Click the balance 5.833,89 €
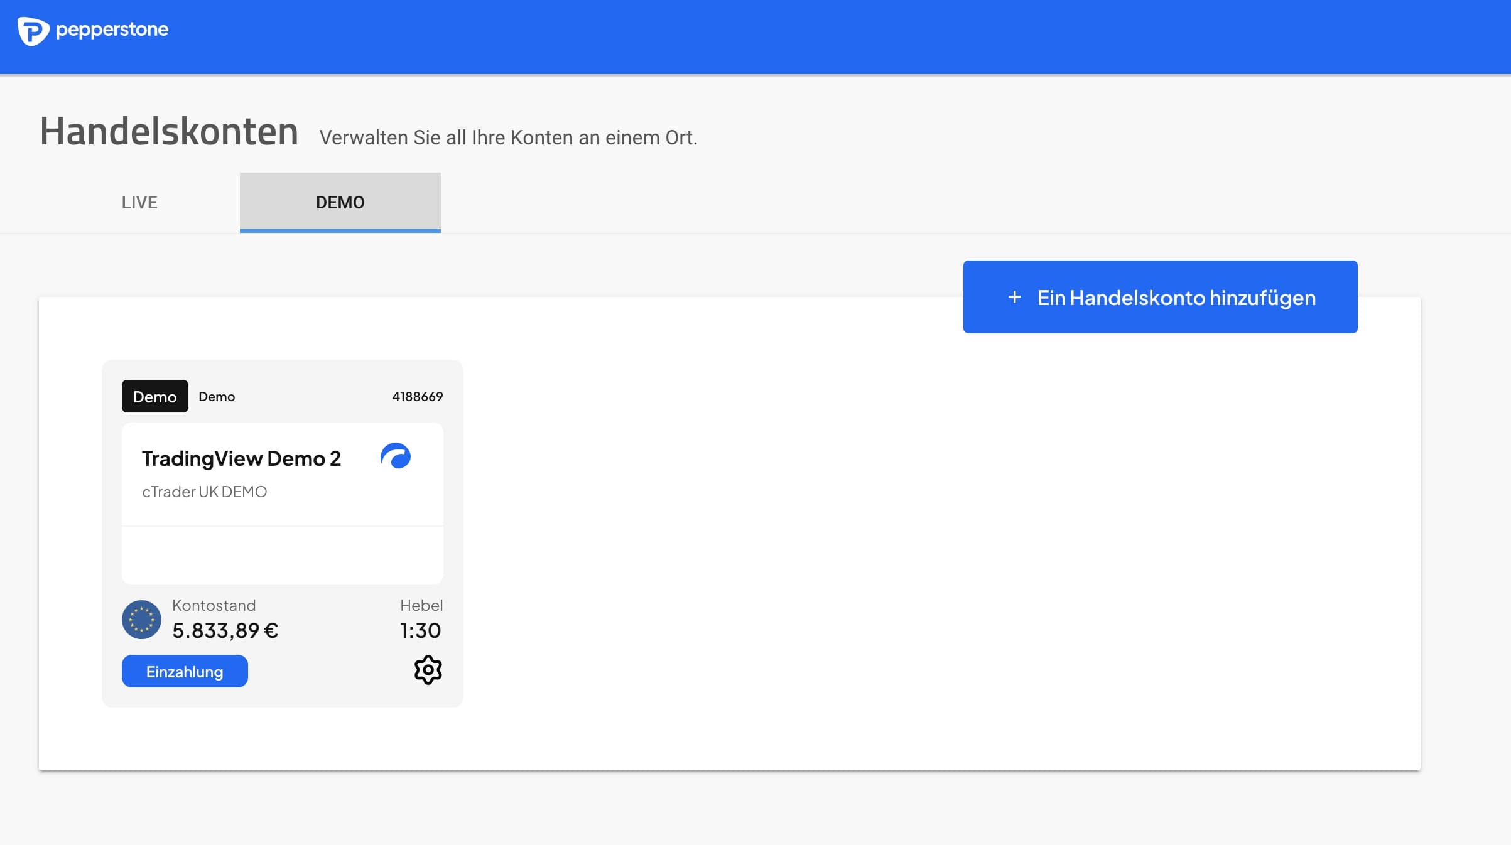Screen dimensions: 1511x845 [225, 630]
